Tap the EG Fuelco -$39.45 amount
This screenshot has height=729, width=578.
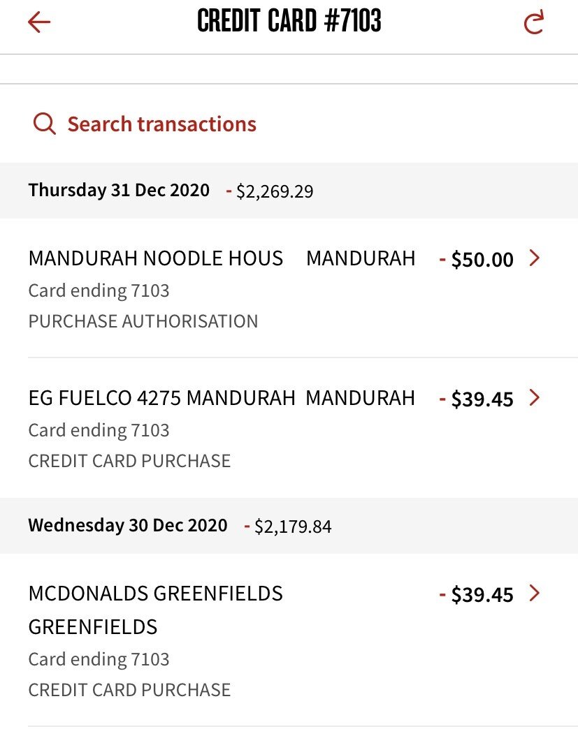(x=477, y=399)
